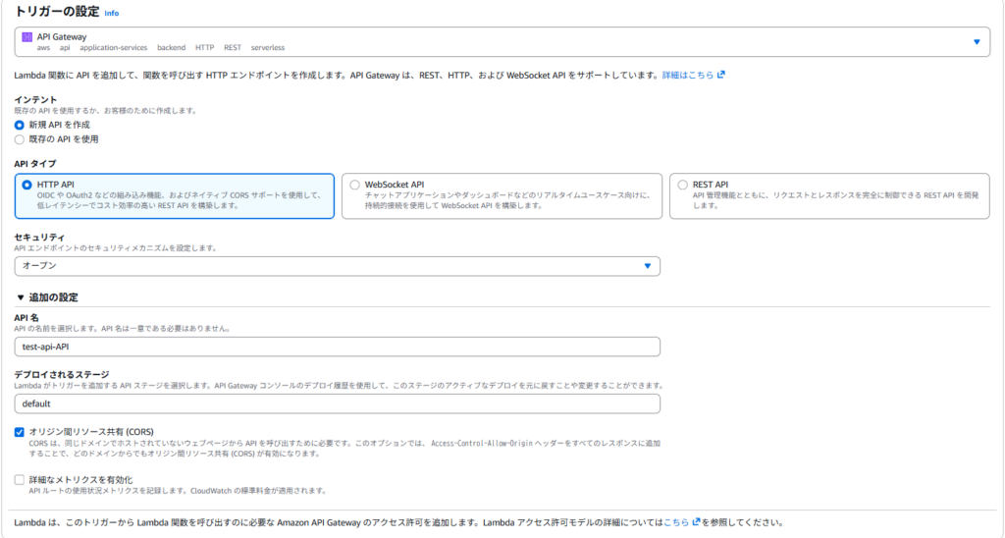Click the デプロイされるステージ field with default

pos(338,403)
